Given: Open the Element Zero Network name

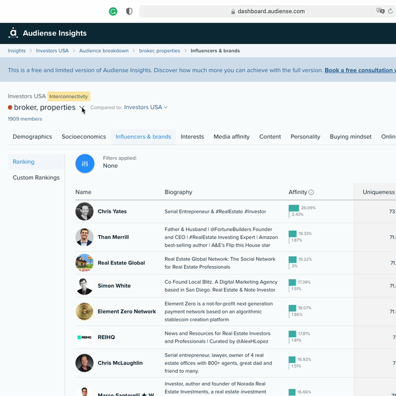Looking at the screenshot, I should click(127, 312).
